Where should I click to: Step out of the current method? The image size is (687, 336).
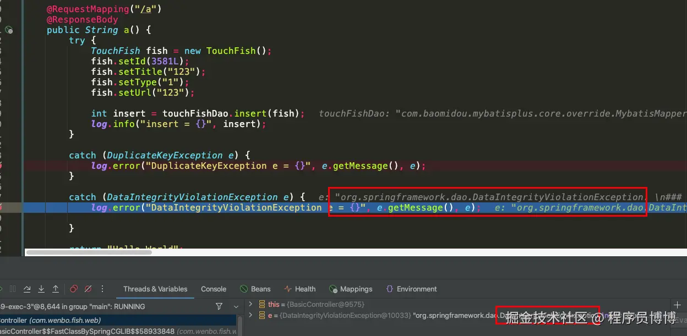(56, 289)
